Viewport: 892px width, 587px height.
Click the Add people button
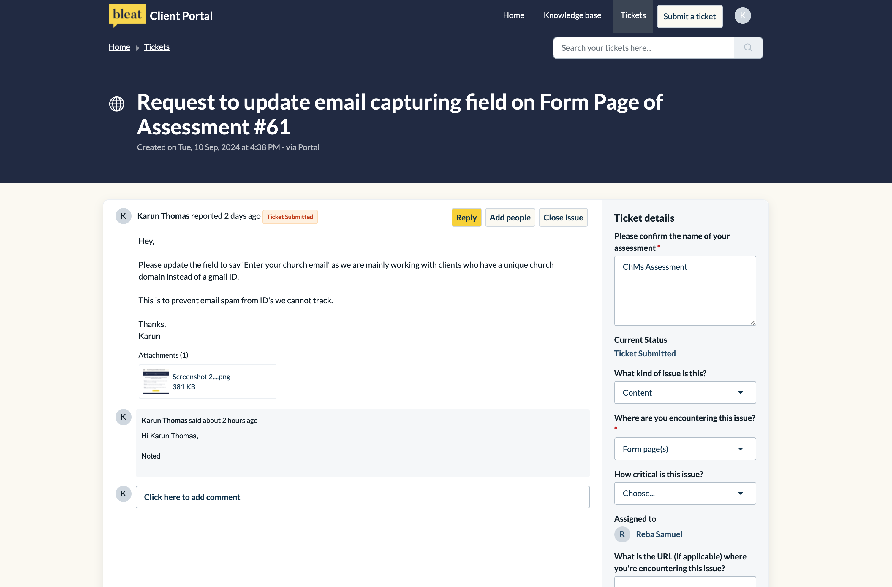point(510,218)
